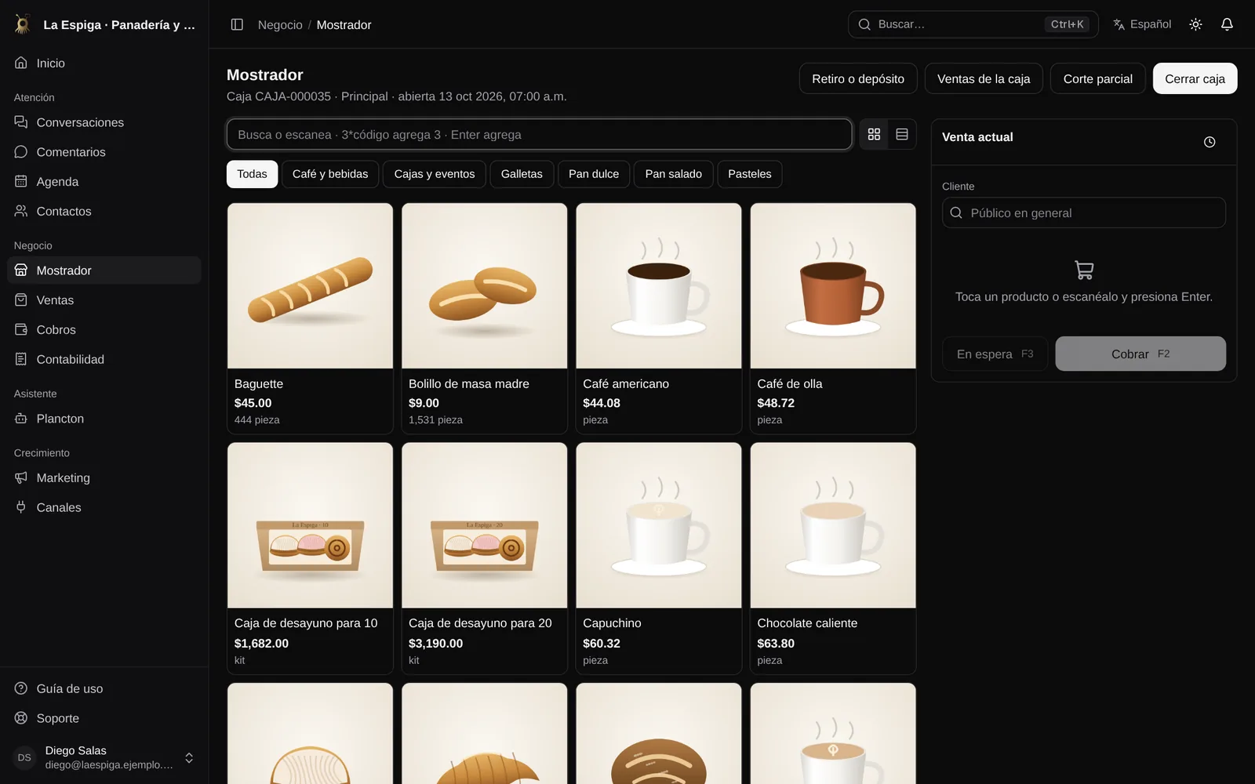Switch to grid view of products
This screenshot has height=784, width=1255.
[x=874, y=134]
